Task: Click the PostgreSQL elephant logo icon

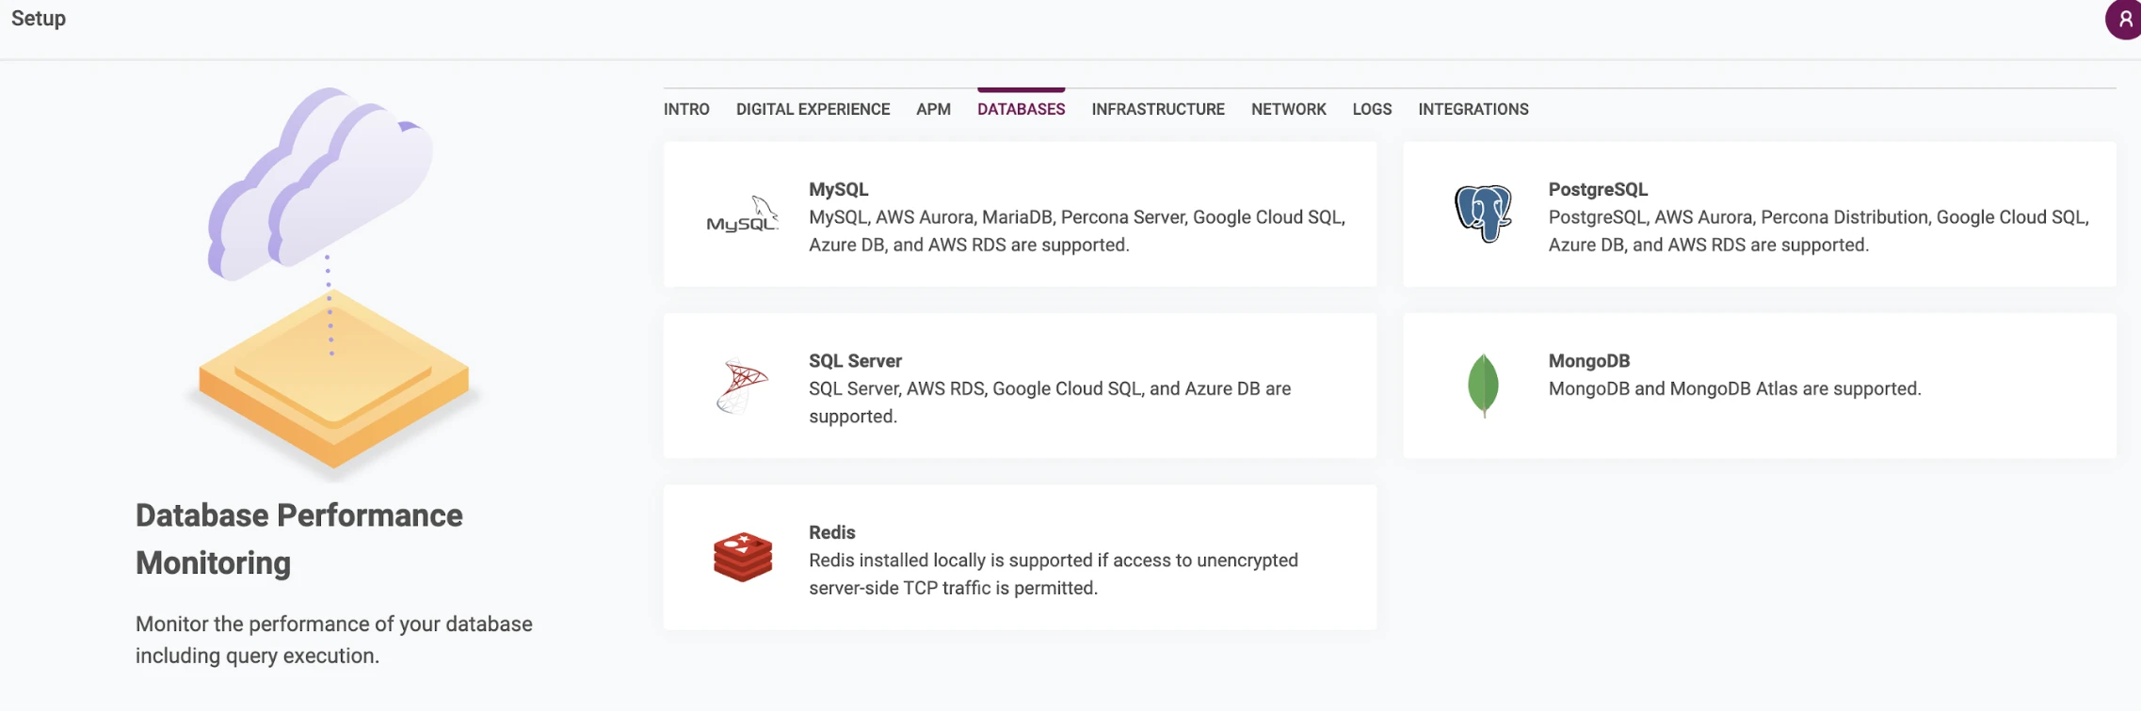Action: [1483, 213]
